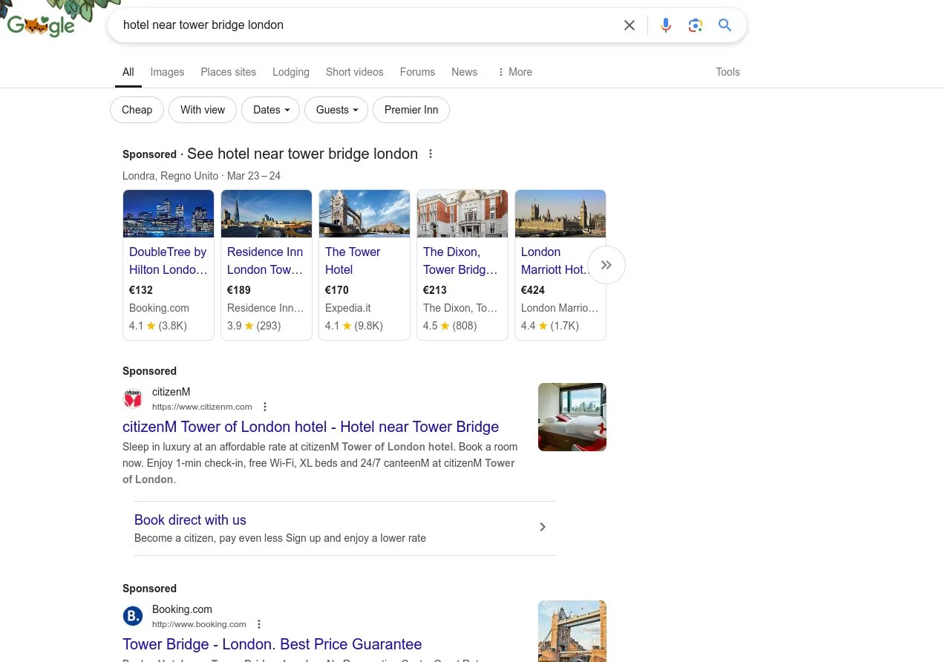This screenshot has height=662, width=945.
Task: Click the https://www.citizenm.com URL
Action: pyautogui.click(x=202, y=407)
